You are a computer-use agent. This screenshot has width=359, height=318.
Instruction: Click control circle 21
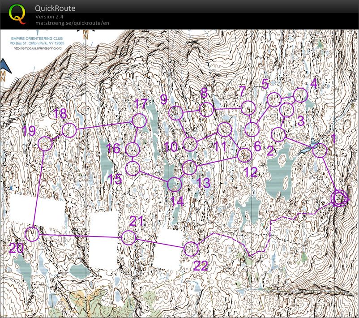point(128,237)
